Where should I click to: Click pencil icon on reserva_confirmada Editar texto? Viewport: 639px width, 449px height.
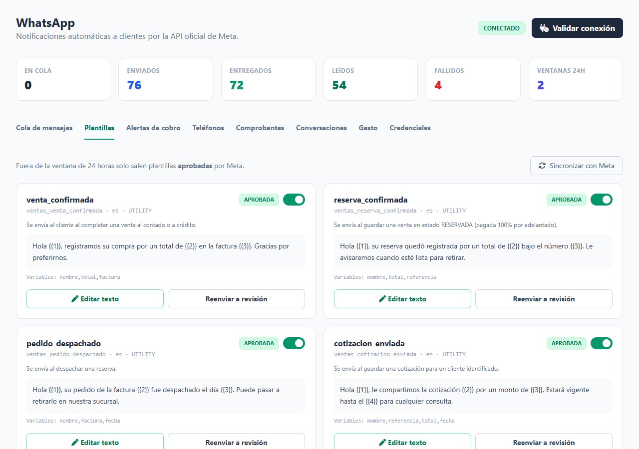click(382, 299)
